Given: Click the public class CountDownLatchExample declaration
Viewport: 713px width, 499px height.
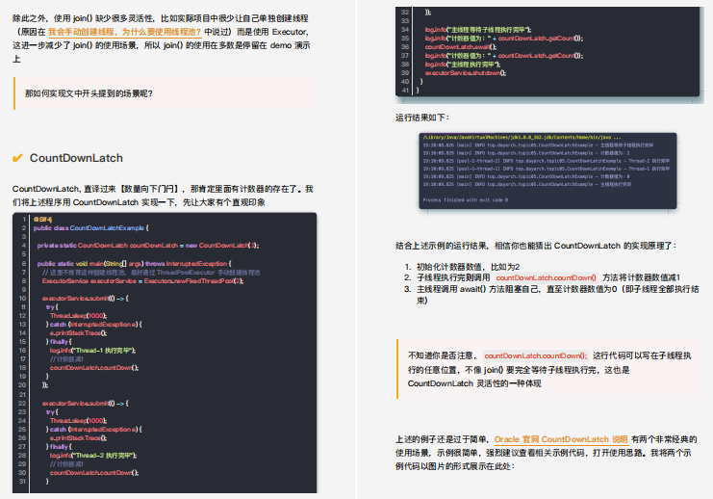Looking at the screenshot, I should tap(91, 228).
